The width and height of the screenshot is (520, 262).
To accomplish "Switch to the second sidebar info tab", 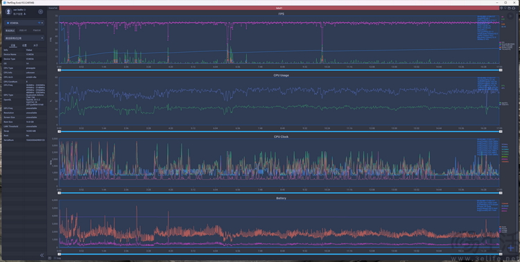I will (x=24, y=46).
